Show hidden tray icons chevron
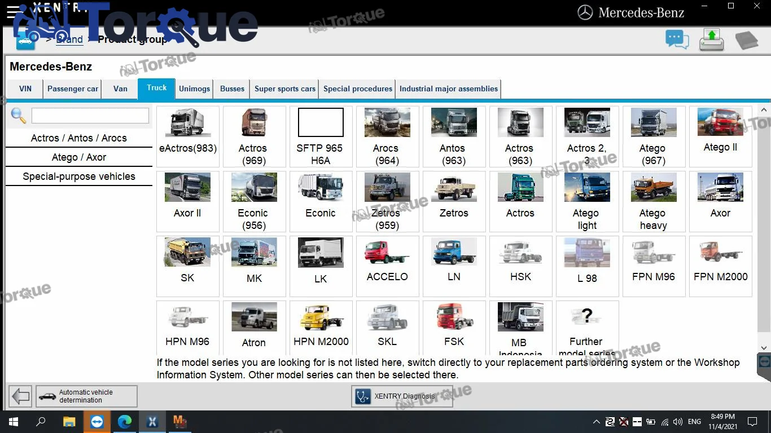771x433 pixels. click(x=597, y=422)
